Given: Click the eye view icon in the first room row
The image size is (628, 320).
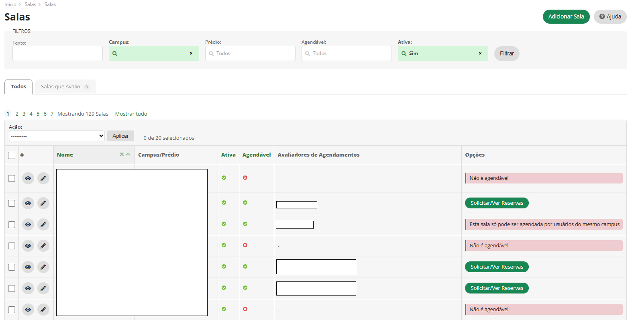Looking at the screenshot, I should 28,178.
